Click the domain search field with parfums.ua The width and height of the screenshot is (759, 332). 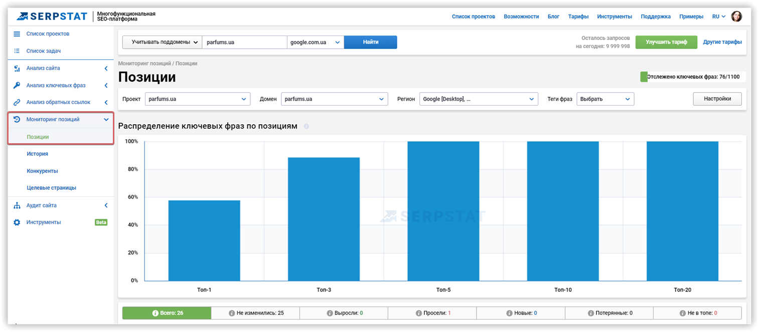point(244,42)
